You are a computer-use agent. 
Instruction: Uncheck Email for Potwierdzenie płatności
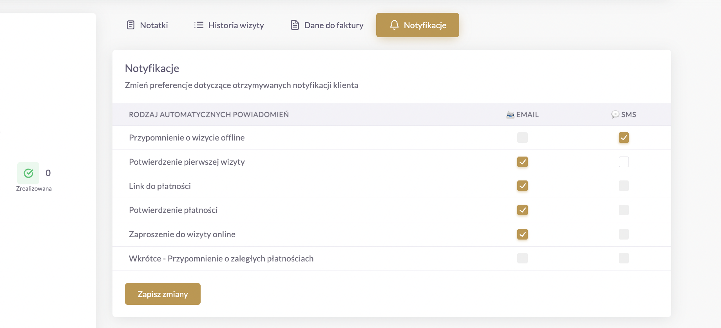point(522,210)
